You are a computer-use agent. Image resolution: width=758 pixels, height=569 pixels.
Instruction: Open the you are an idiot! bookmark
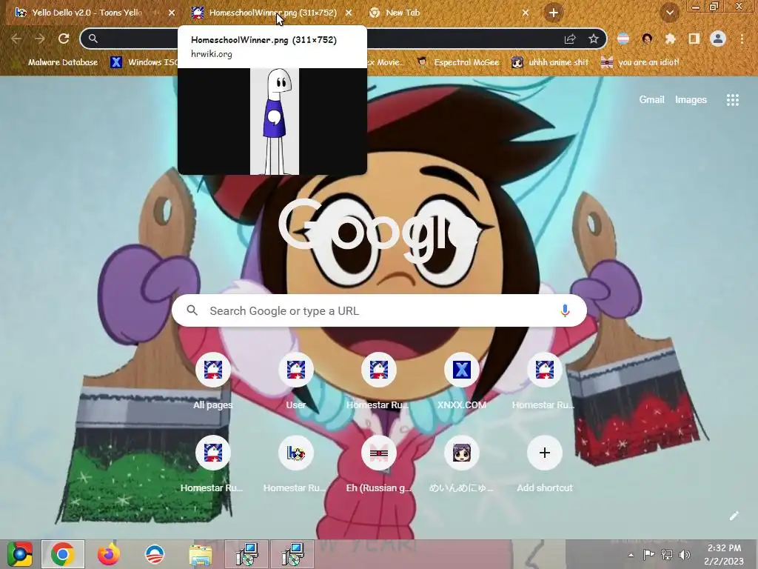(x=640, y=62)
